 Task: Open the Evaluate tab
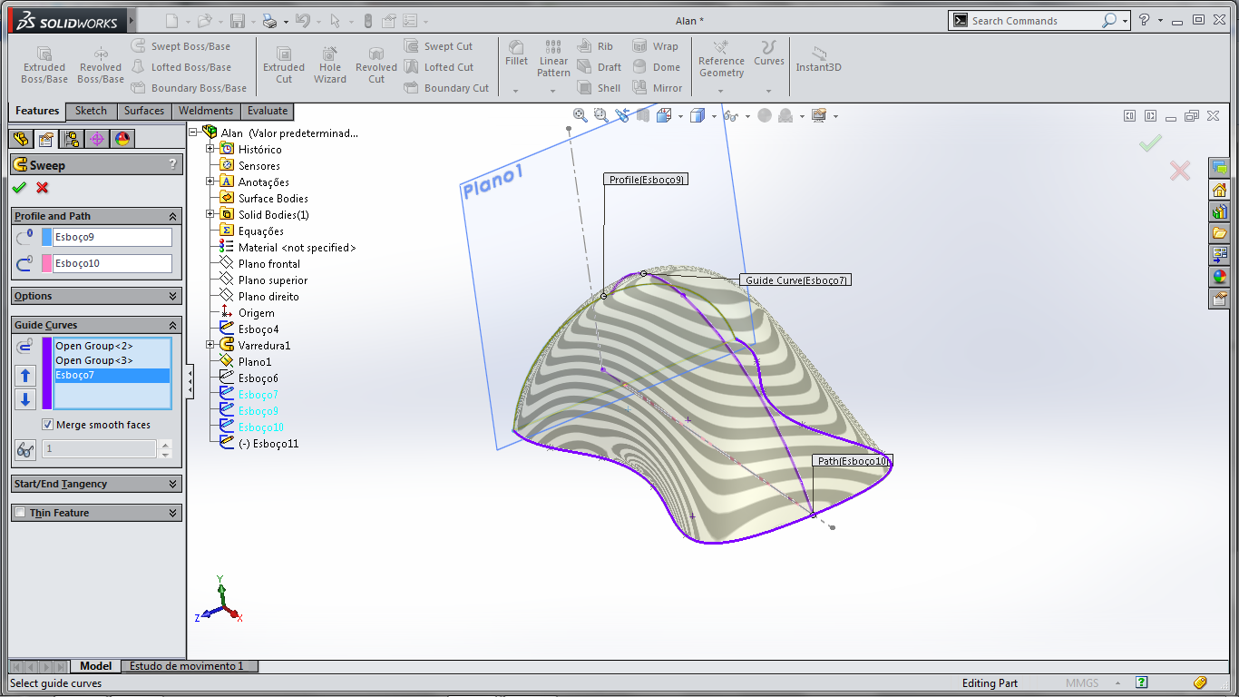[268, 111]
